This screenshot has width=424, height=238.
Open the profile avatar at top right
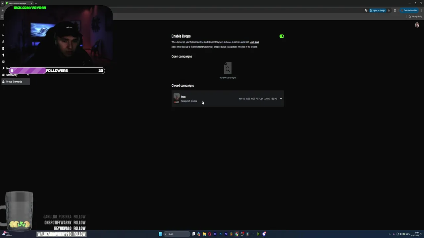pos(417,25)
